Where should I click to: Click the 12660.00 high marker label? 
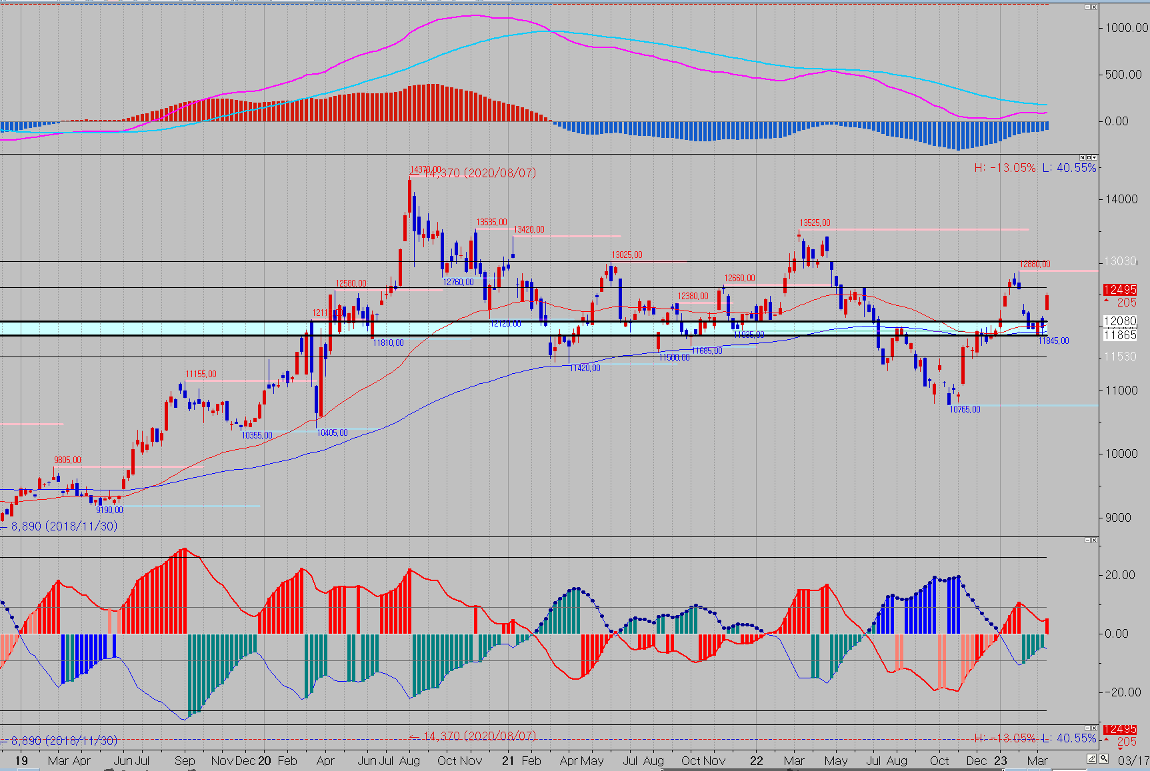[x=740, y=279]
